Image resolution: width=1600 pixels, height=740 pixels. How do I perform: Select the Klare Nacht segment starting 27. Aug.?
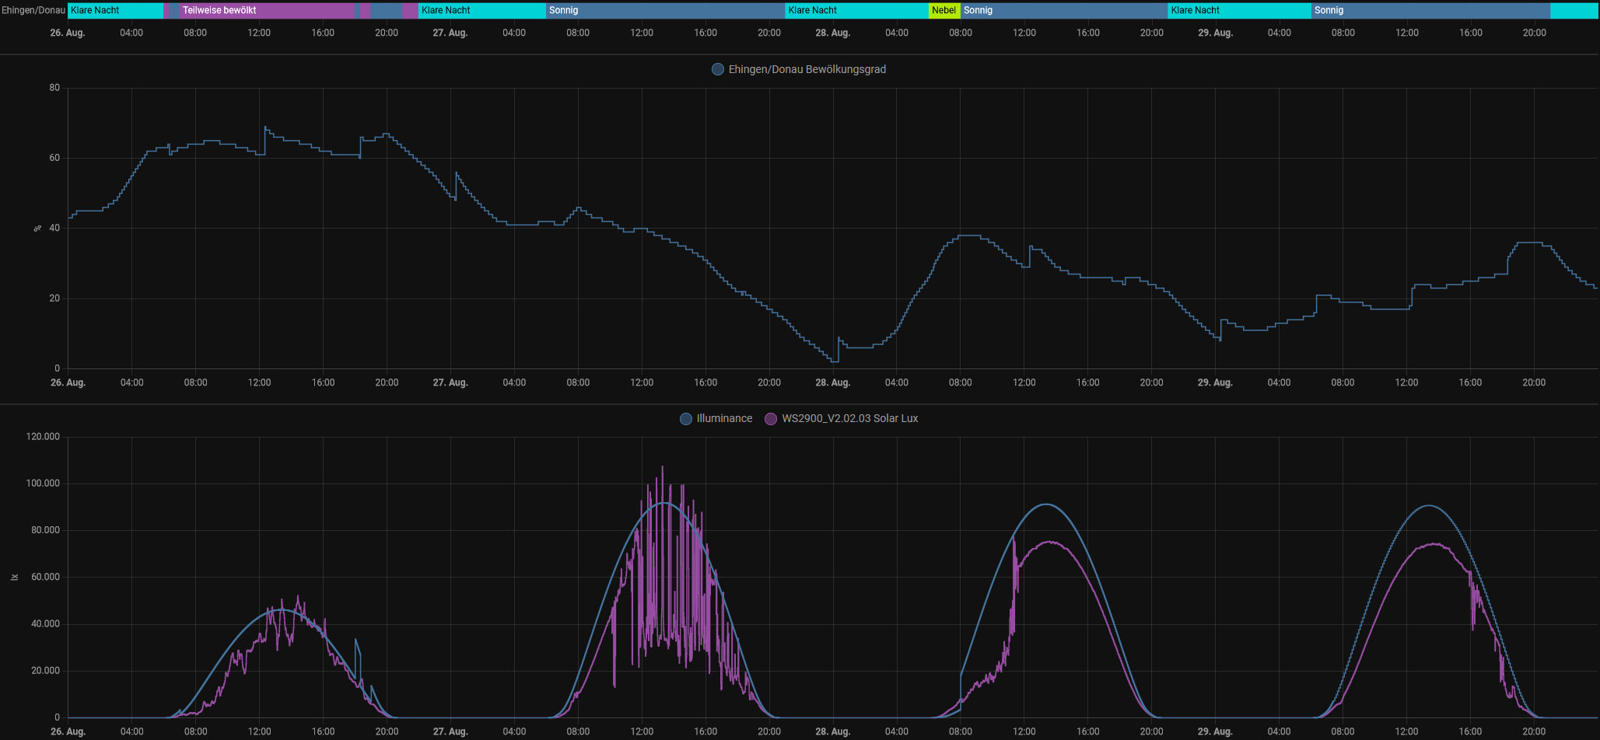[481, 10]
